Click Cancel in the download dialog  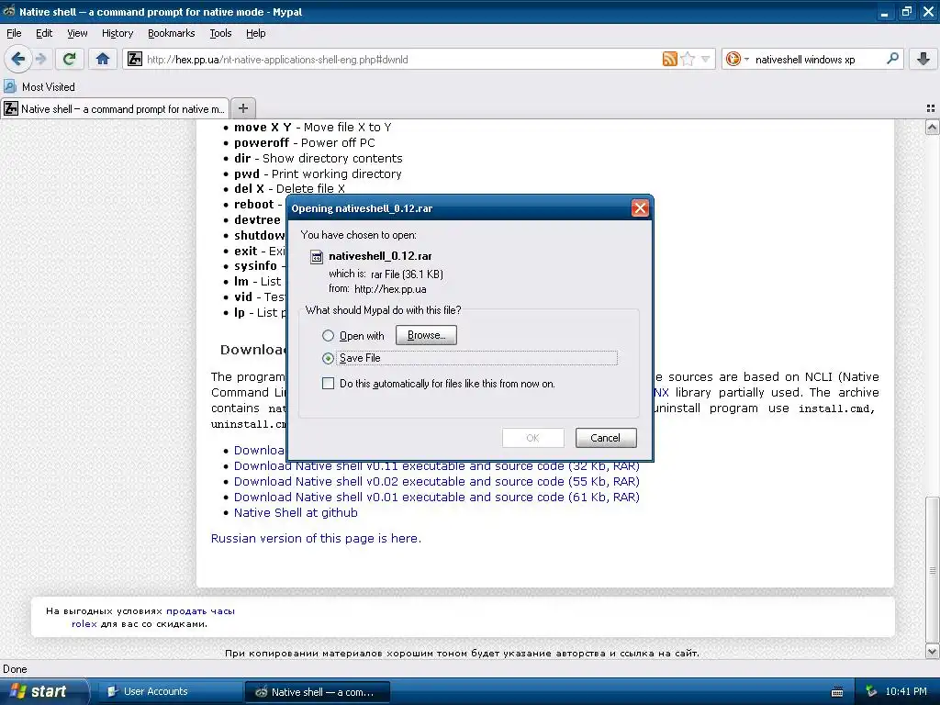[x=606, y=438]
